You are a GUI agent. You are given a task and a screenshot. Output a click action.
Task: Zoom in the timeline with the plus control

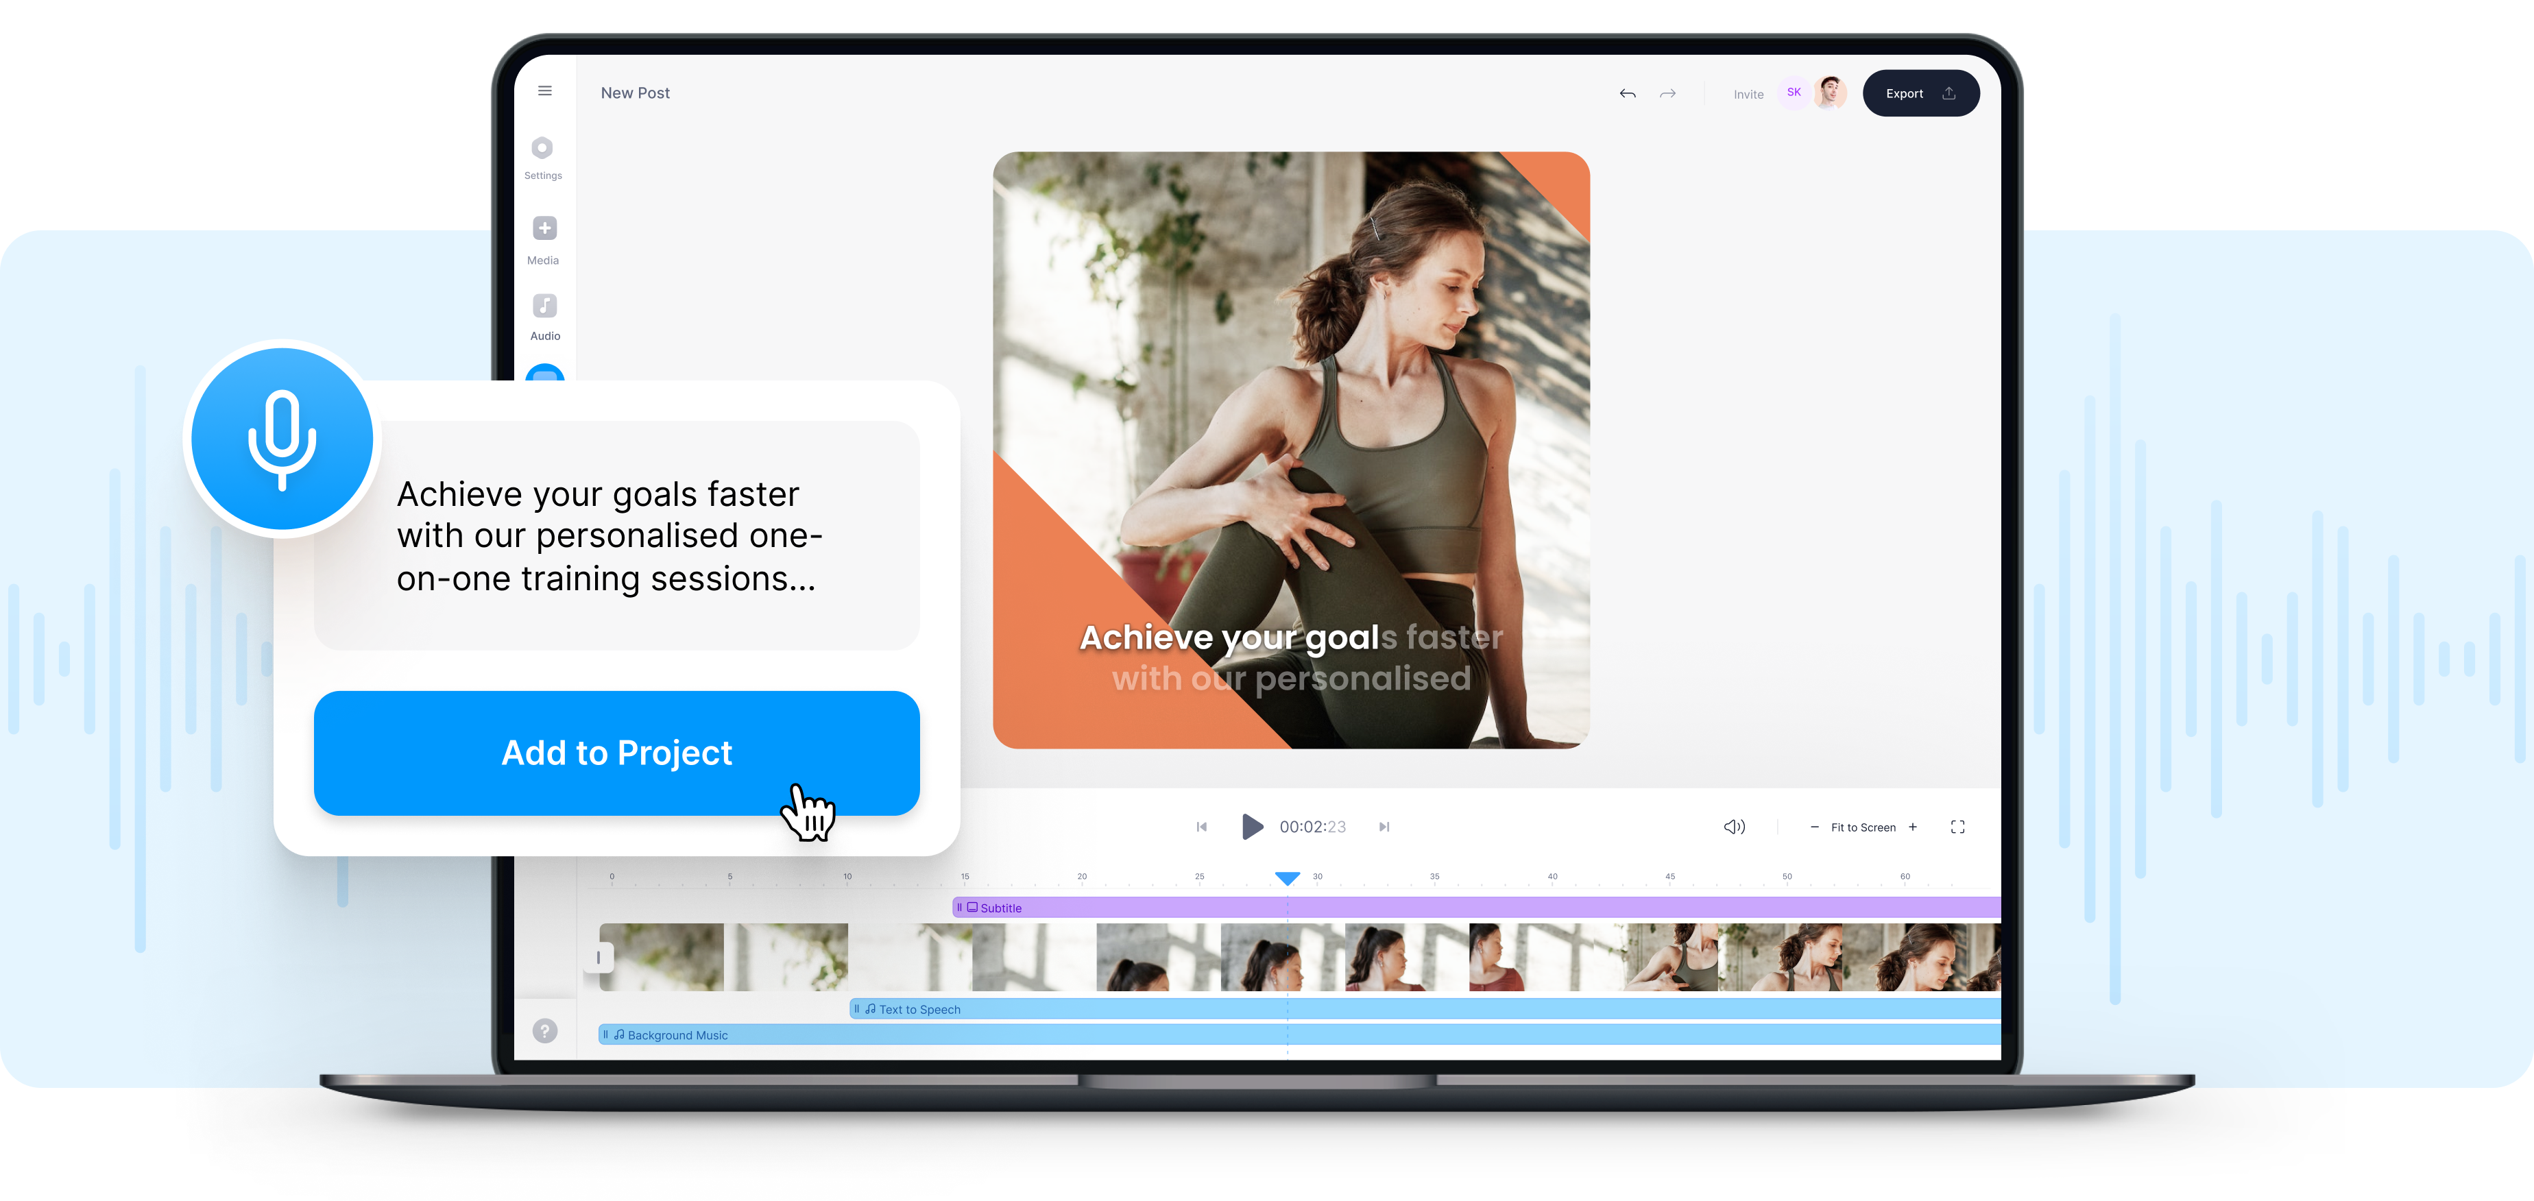click(1912, 826)
